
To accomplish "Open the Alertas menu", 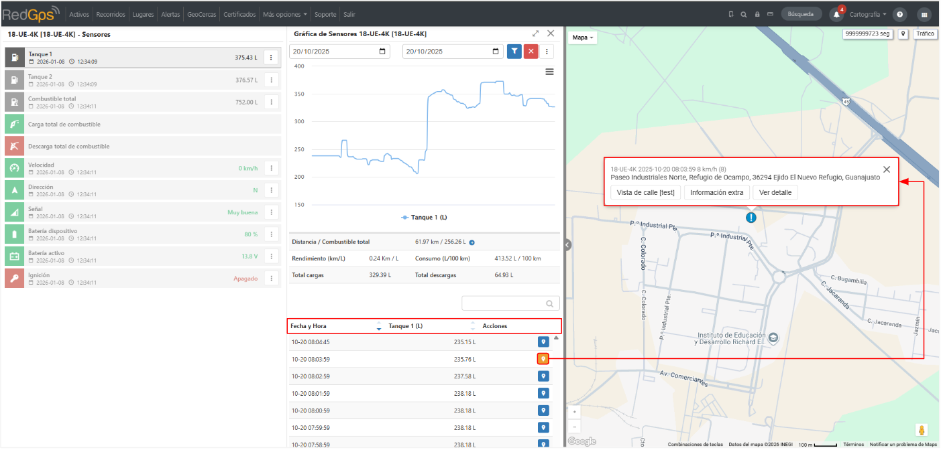I will point(170,14).
